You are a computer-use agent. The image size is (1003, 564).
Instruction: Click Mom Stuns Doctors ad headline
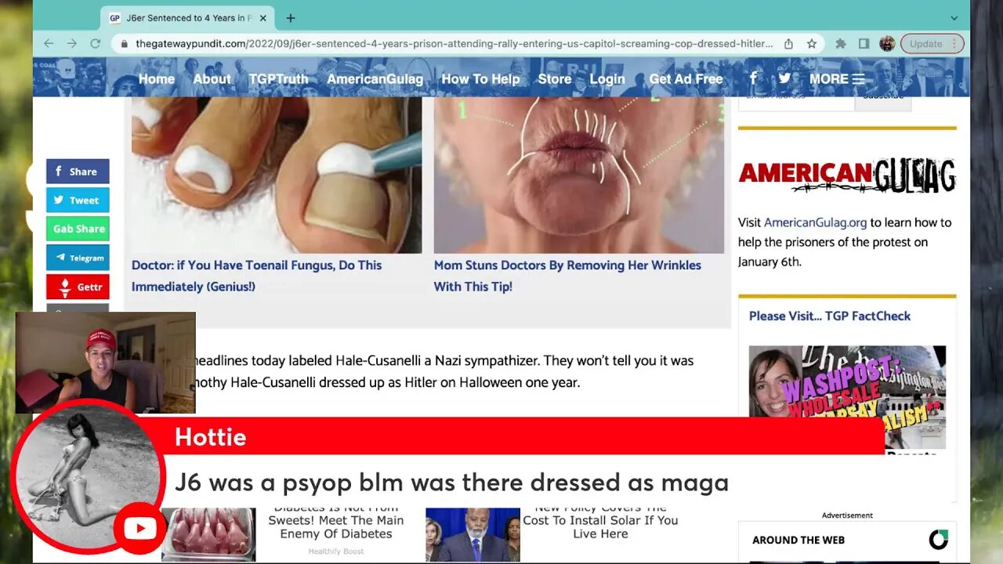[567, 276]
